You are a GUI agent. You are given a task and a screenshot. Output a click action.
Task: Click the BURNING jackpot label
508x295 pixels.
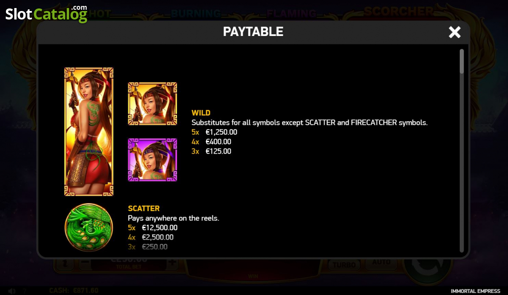pos(196,14)
